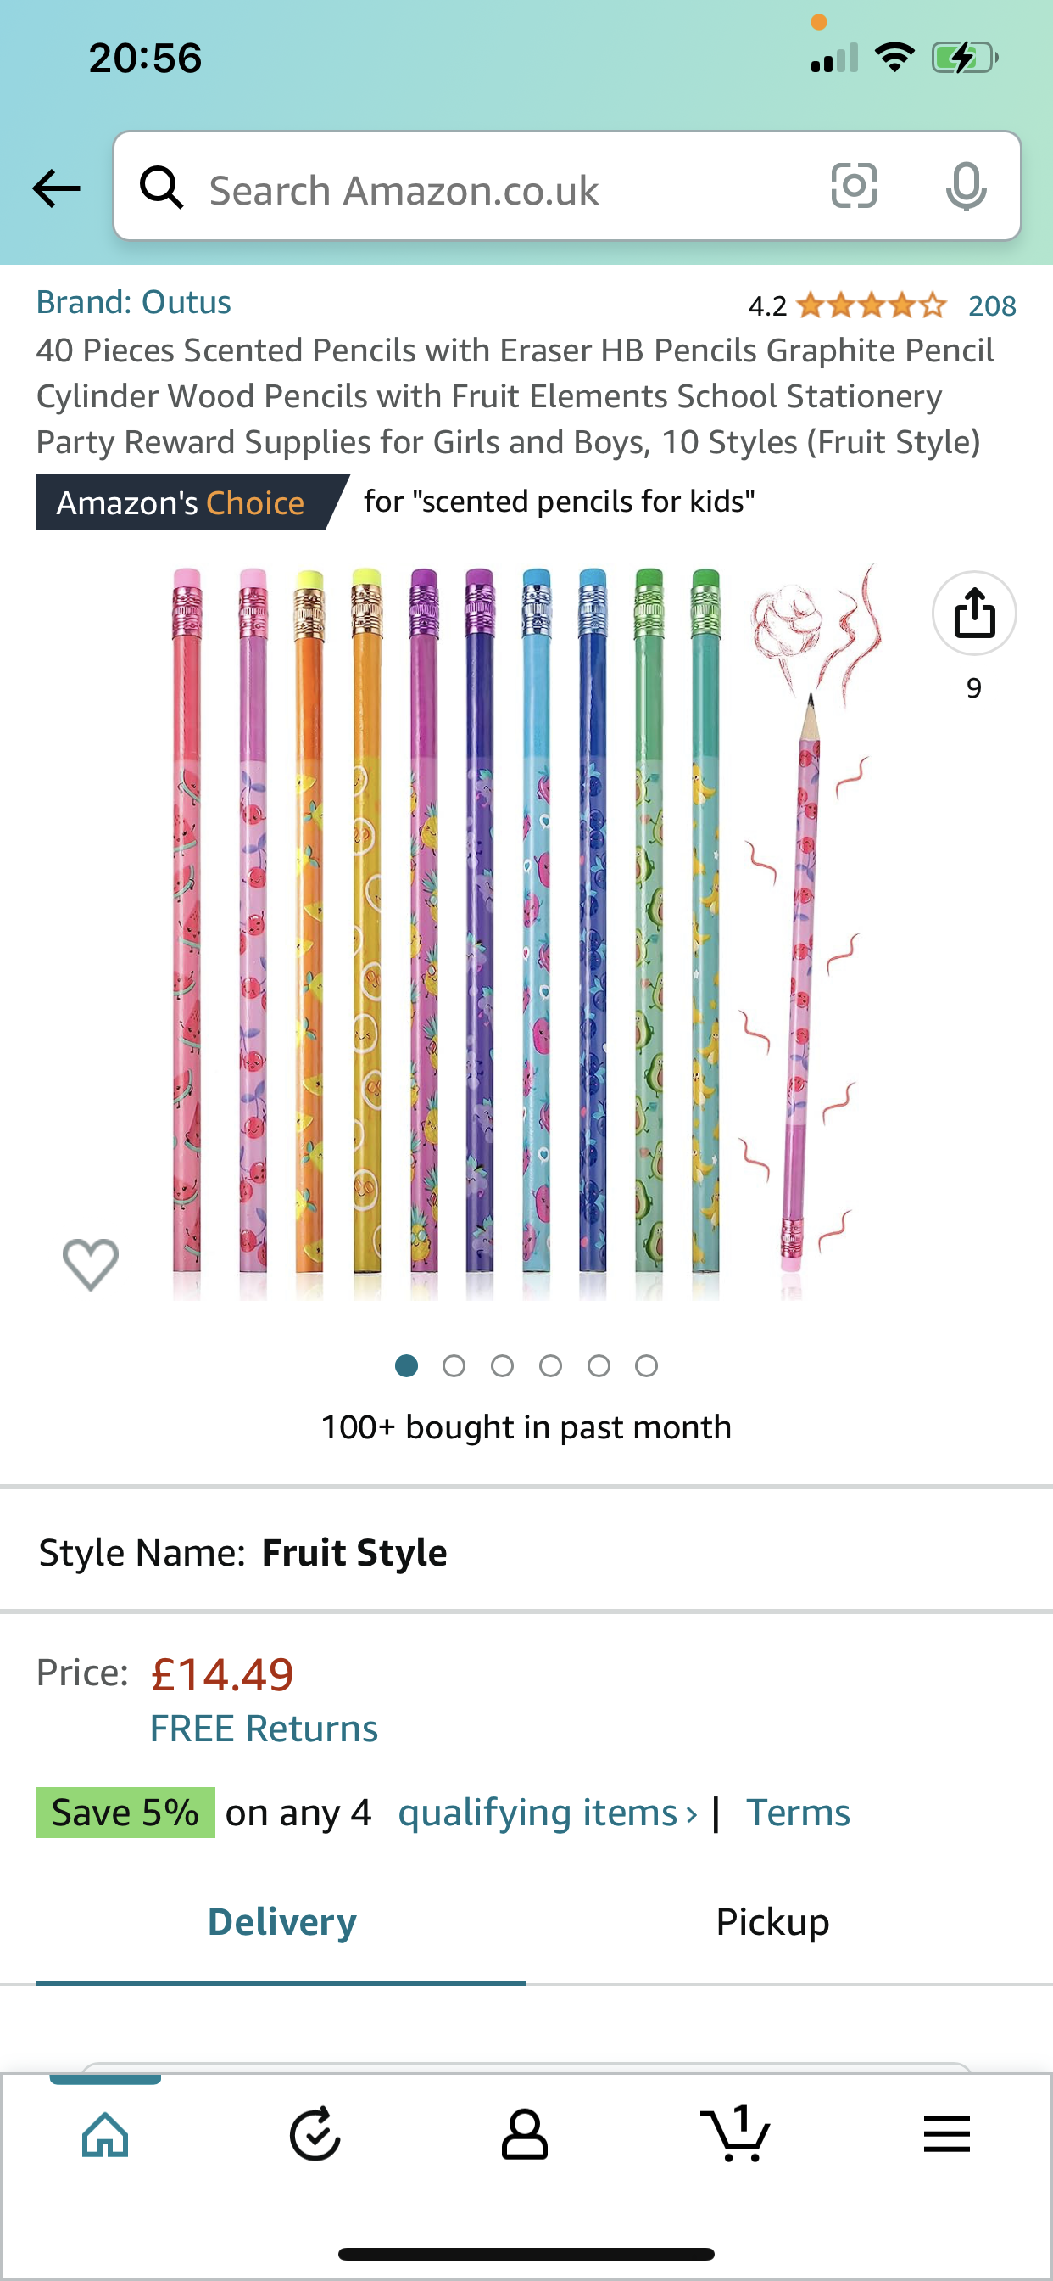The width and height of the screenshot is (1053, 2281).
Task: Open the shopping cart icon
Action: 735,2135
